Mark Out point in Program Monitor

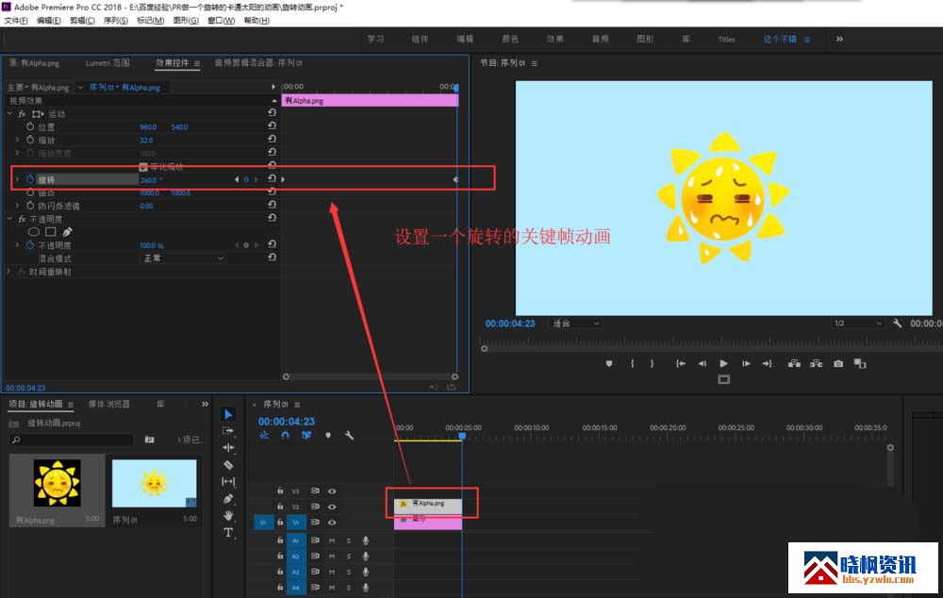coord(652,363)
